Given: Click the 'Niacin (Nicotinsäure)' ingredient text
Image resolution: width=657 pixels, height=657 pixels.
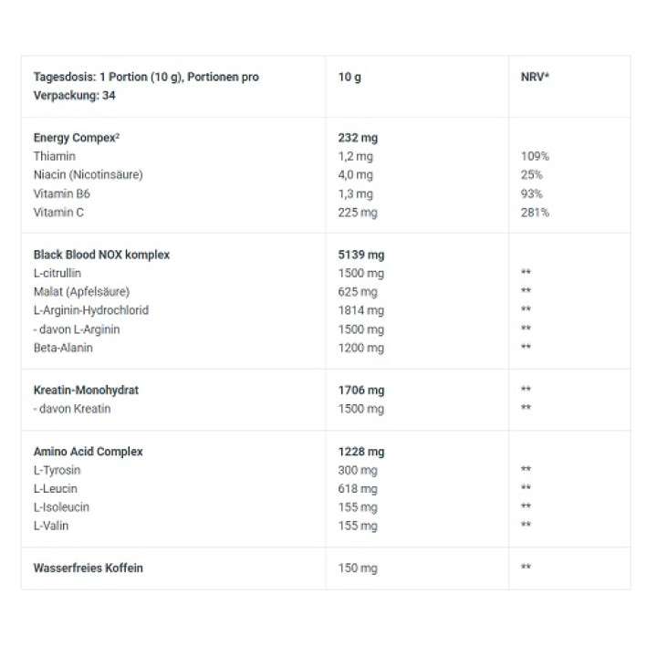Looking at the screenshot, I should coord(88,175).
